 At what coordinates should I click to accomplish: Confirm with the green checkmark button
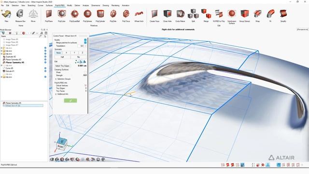[x=70, y=101]
